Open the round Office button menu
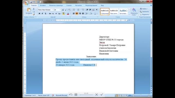This screenshot has height=98, width=175. (26, 3)
